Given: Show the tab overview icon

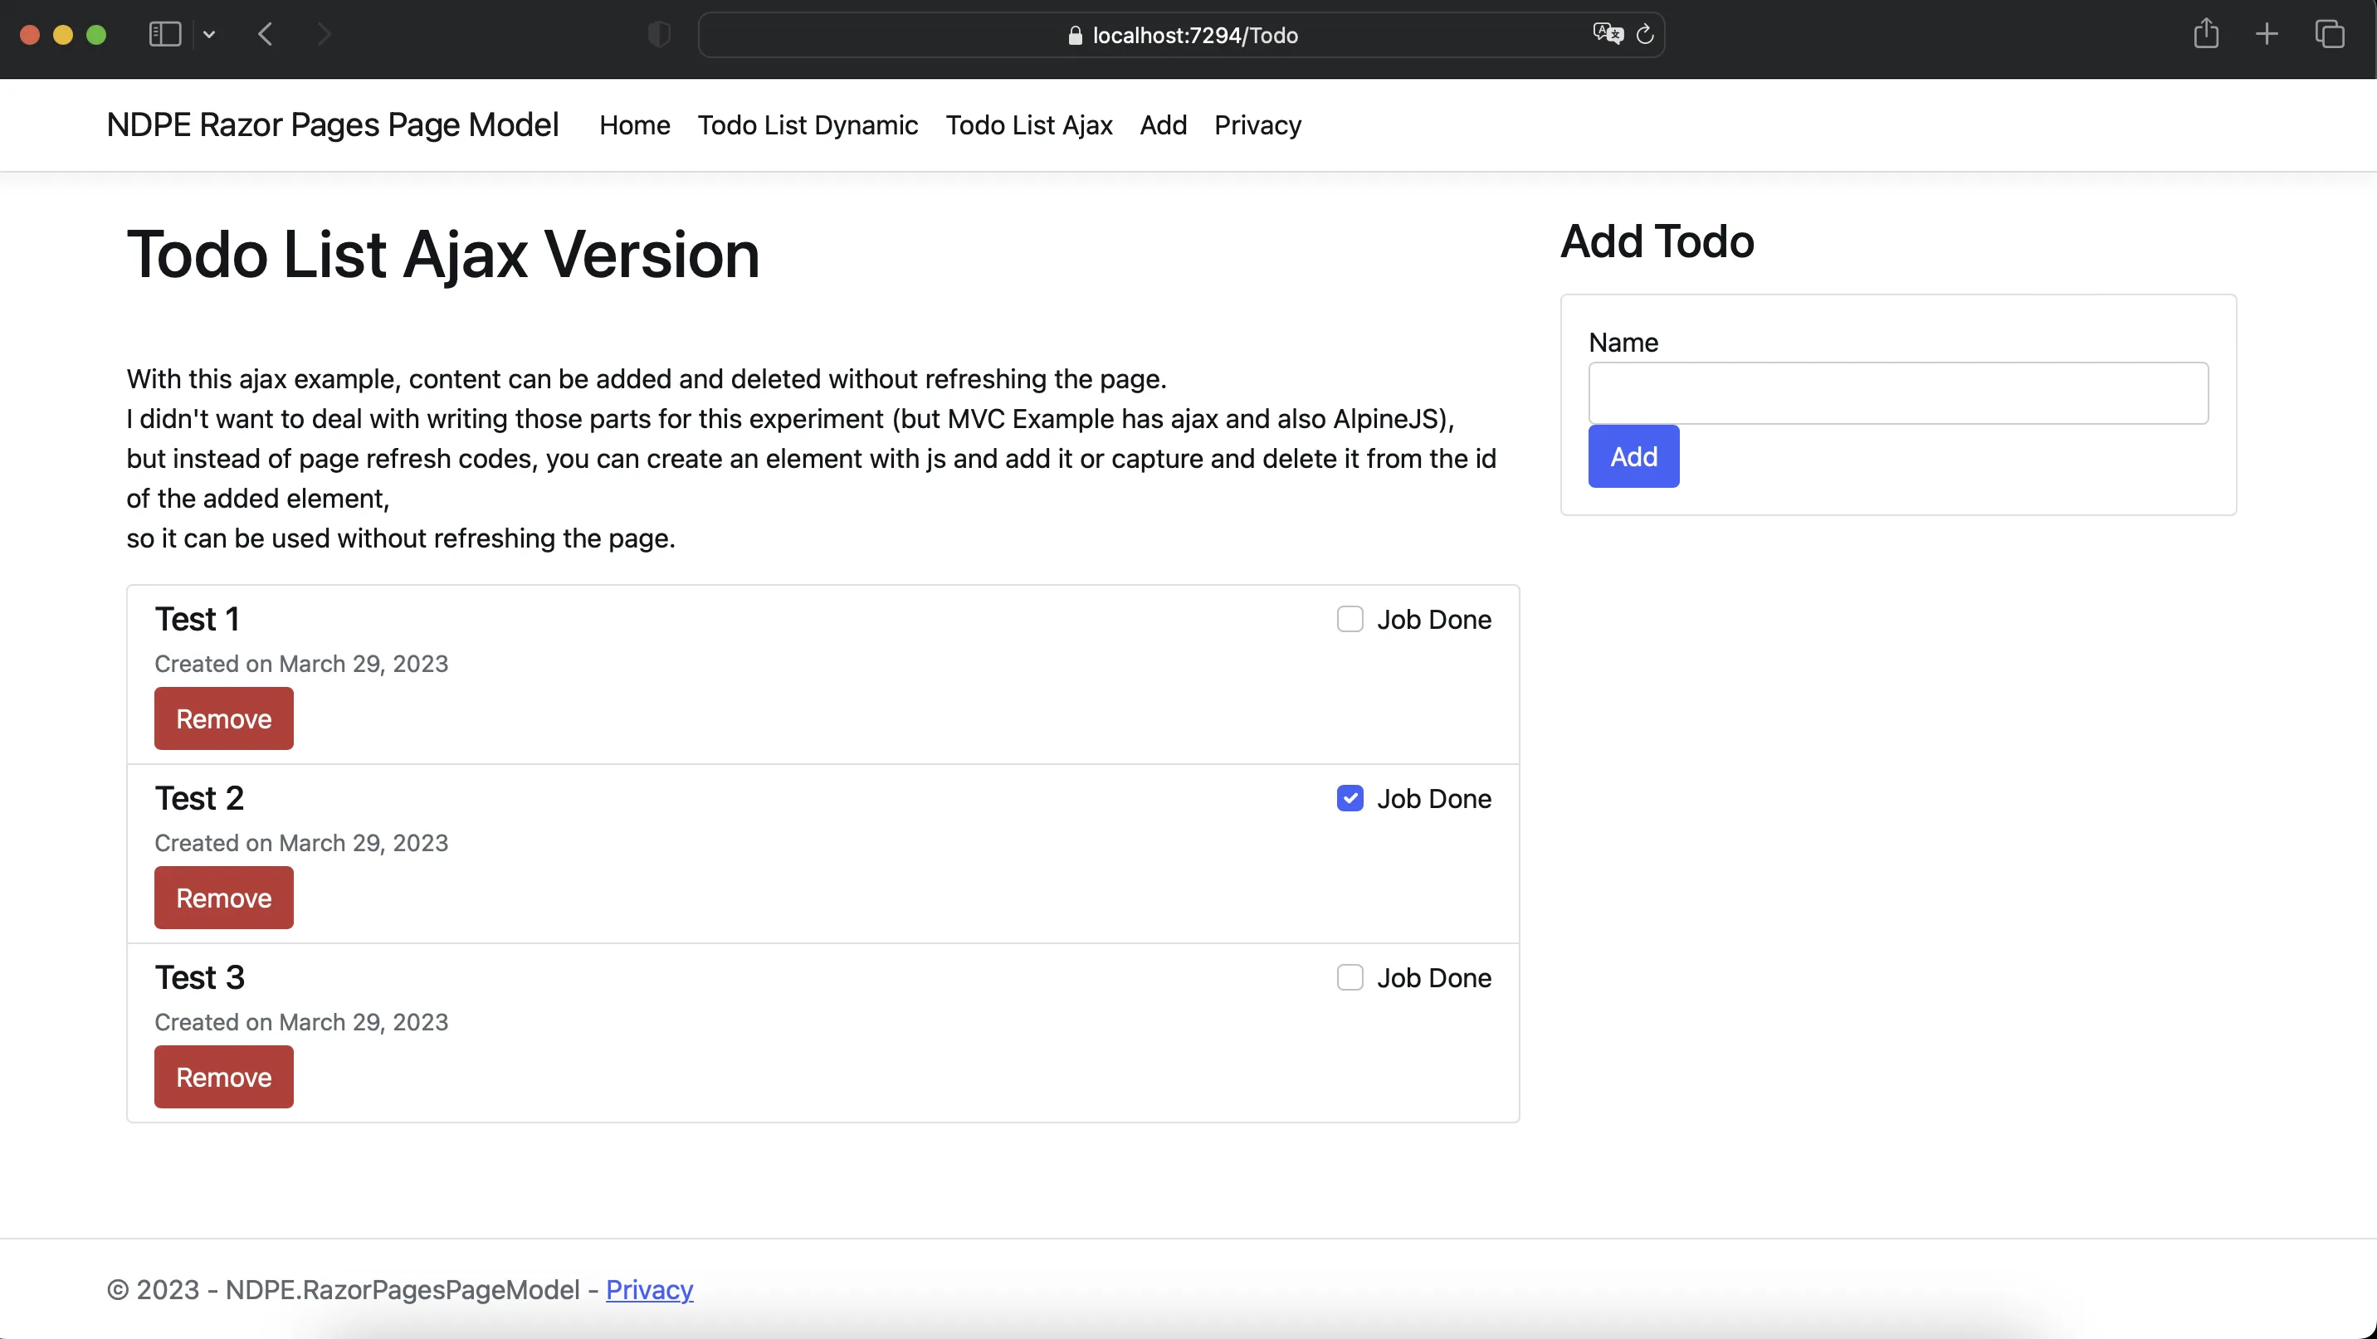Looking at the screenshot, I should [2329, 35].
